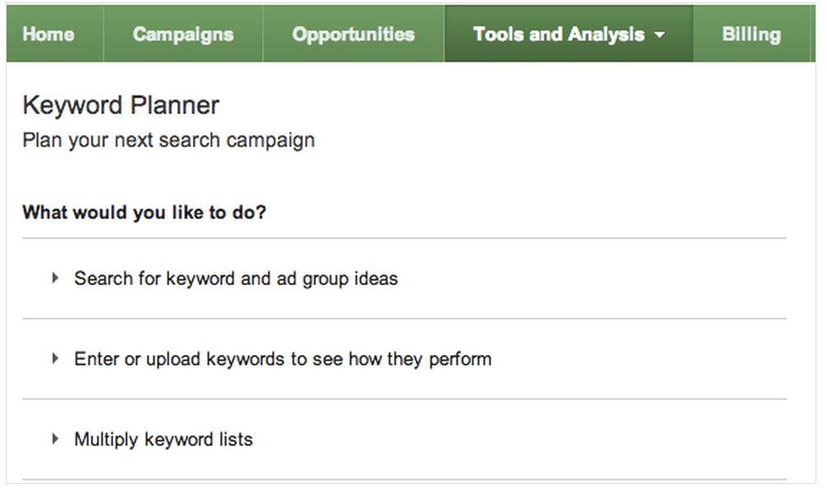Click the Keyword Planner page title
The width and height of the screenshot is (827, 488).
tap(121, 105)
